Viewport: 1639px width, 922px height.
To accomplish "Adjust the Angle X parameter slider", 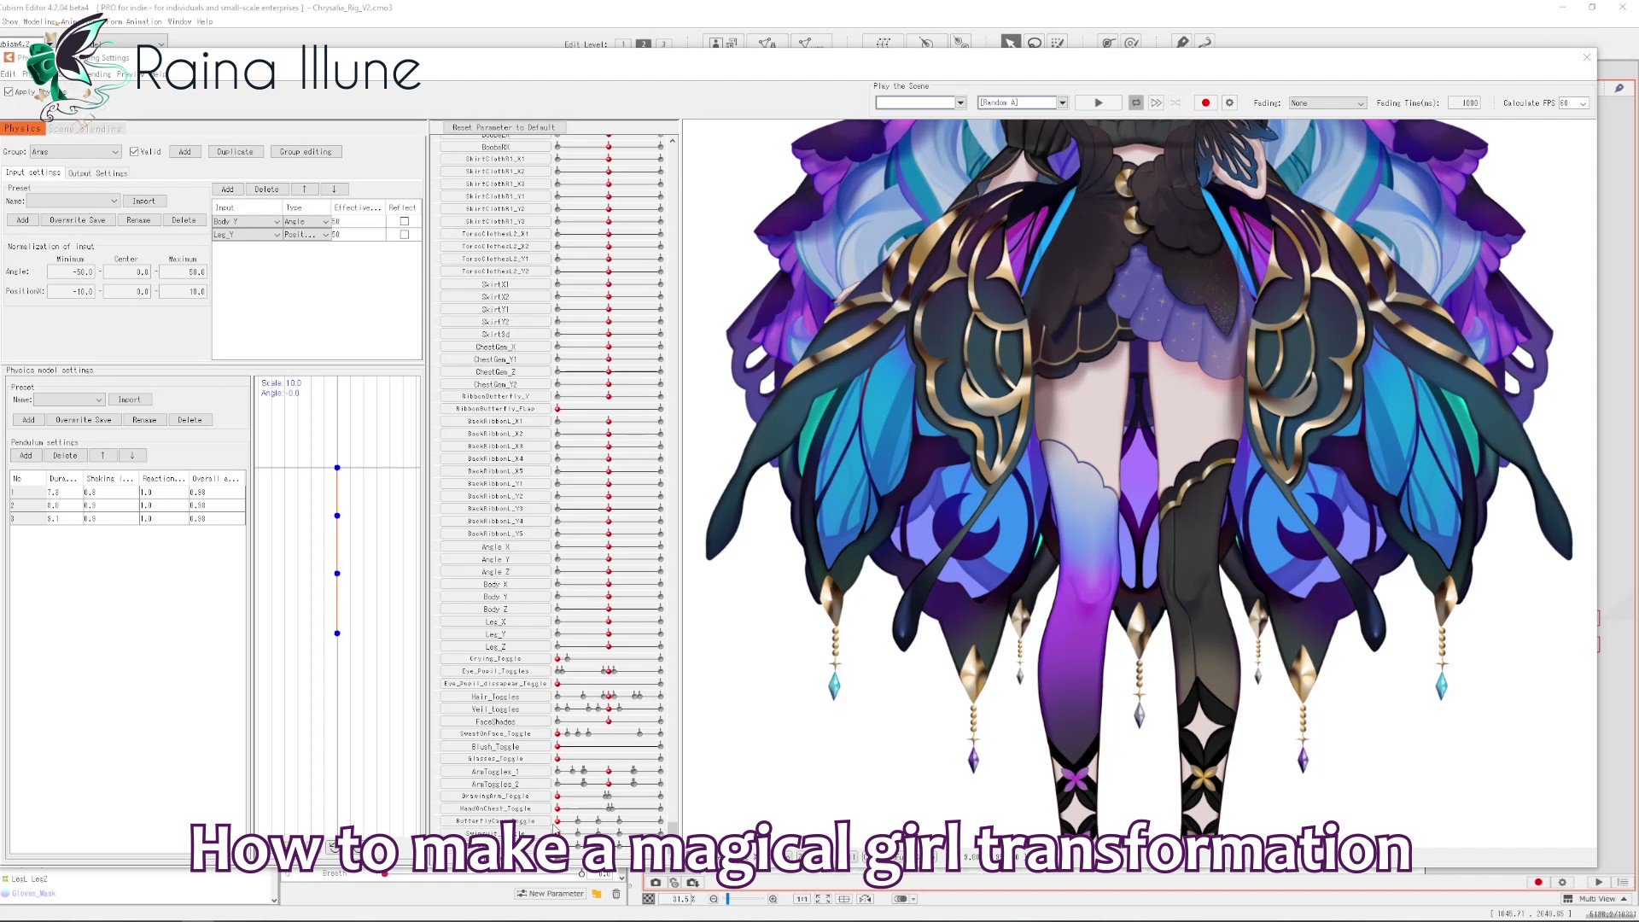I will coord(609,547).
